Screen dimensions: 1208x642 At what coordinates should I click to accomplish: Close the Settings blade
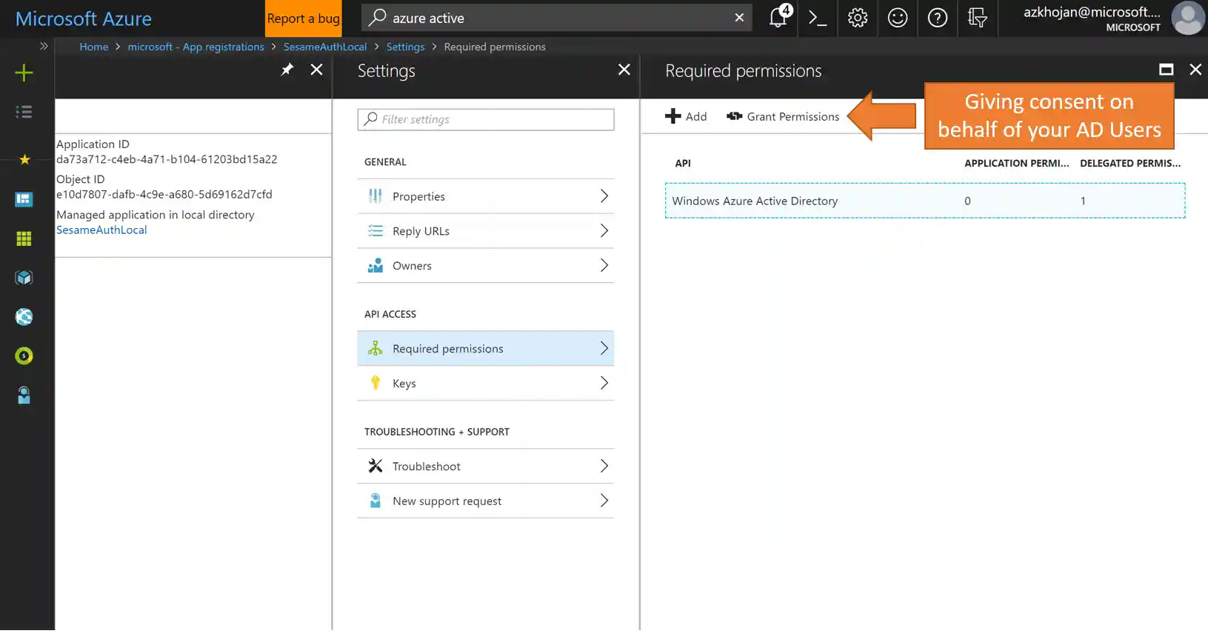624,70
